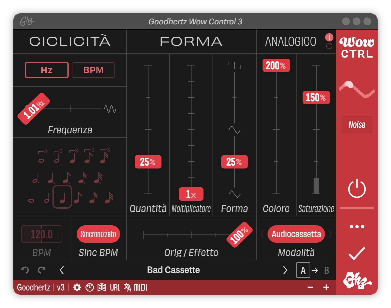Go to the previous preset arrow
The height and width of the screenshot is (308, 391).
tap(62, 270)
